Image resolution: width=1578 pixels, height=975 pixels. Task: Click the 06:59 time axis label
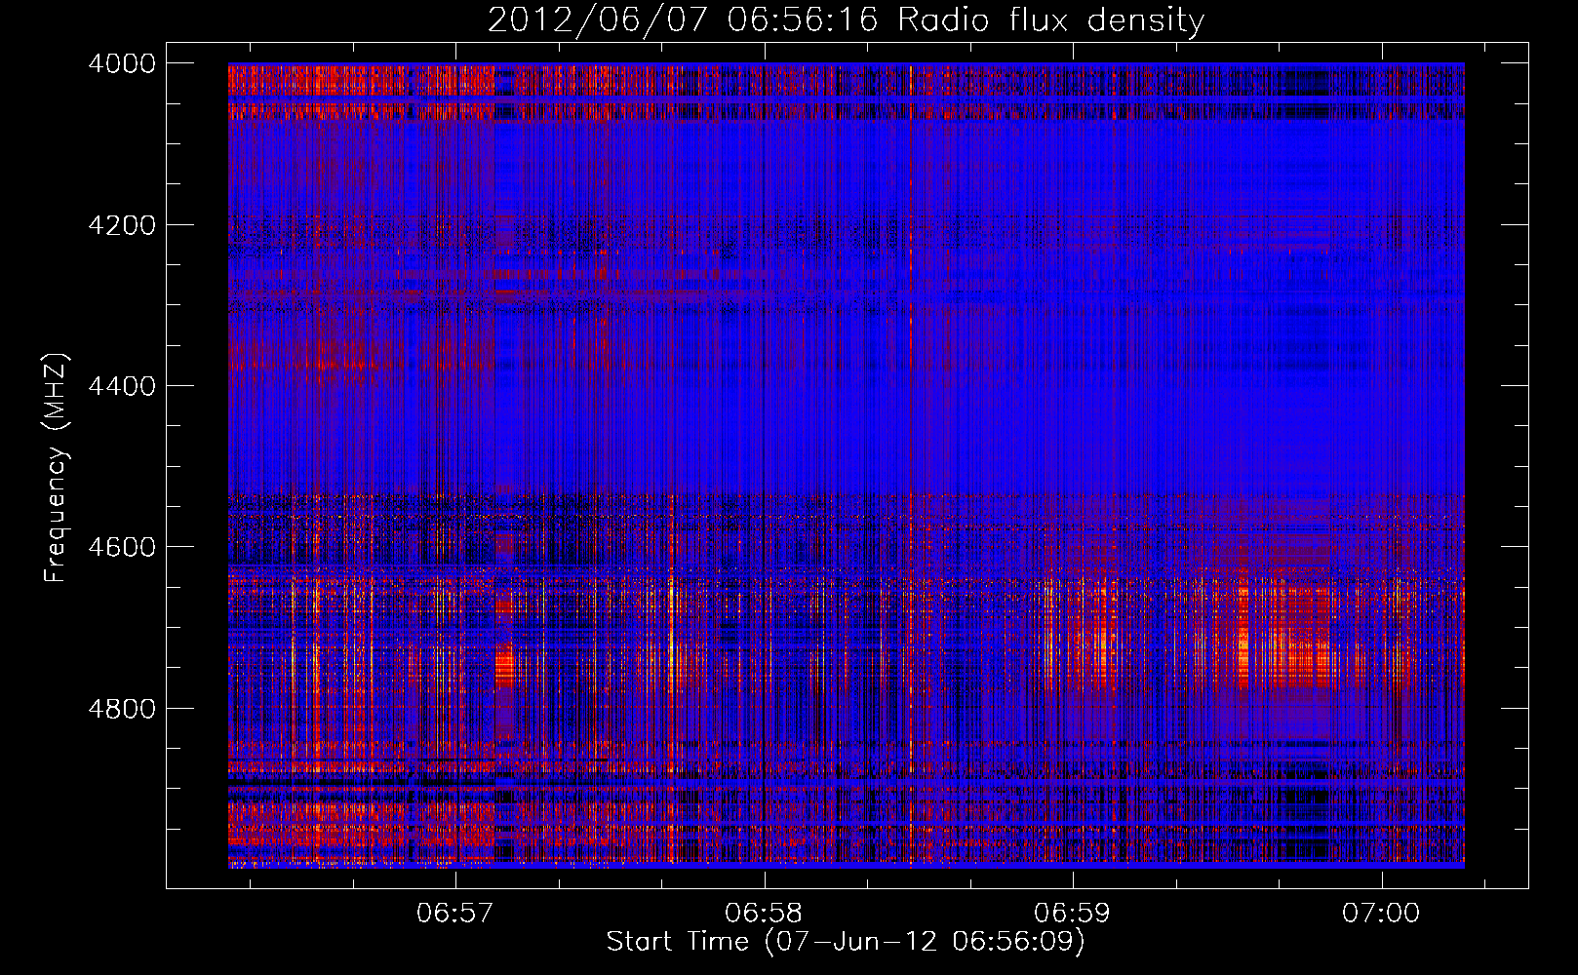(1073, 914)
